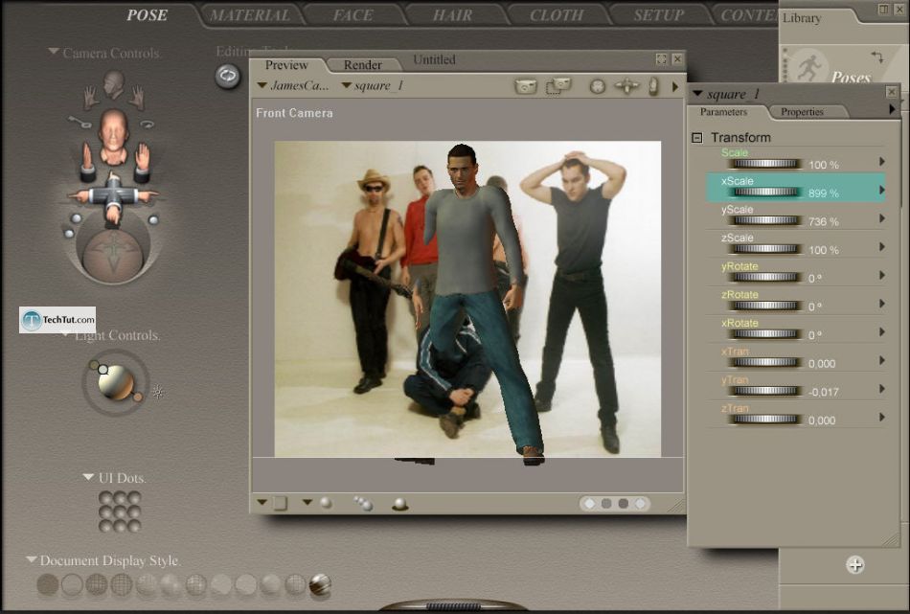Click the large Select Camera head icon
910x614 pixels.
[x=114, y=136]
